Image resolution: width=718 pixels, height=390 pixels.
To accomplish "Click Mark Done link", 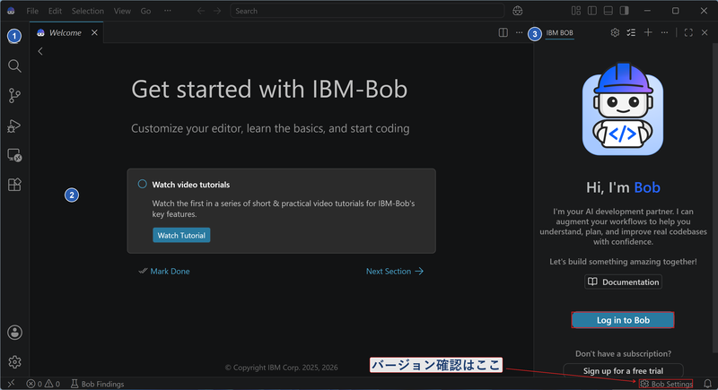I will coord(164,271).
